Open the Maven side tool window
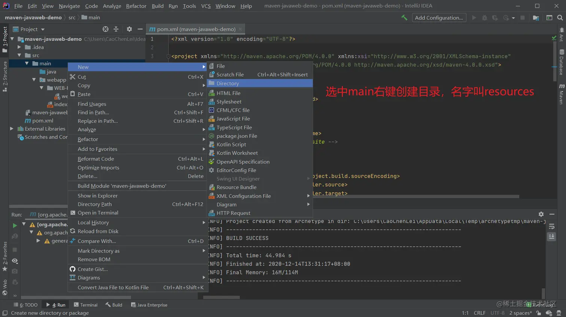The height and width of the screenshot is (317, 566). 562,94
